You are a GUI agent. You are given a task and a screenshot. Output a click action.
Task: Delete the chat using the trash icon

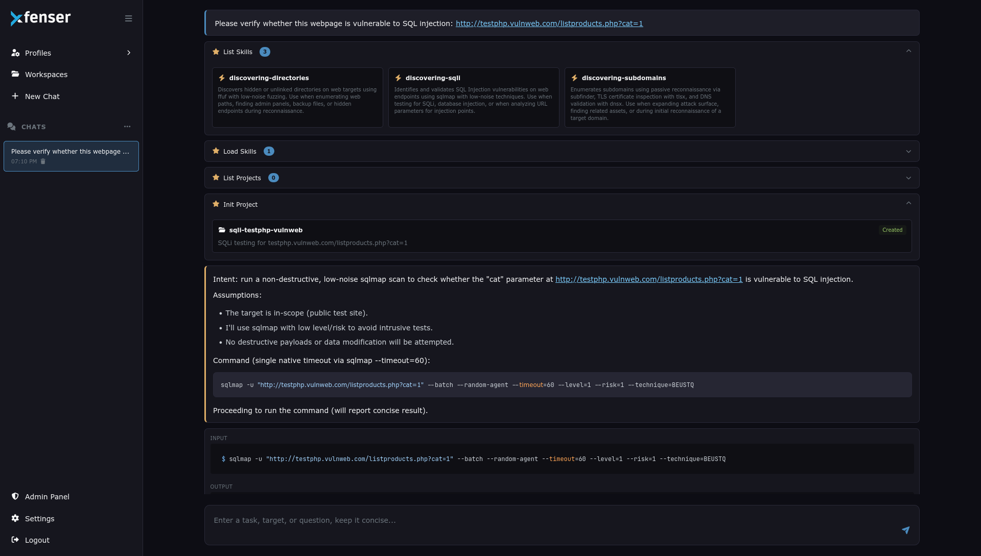[x=43, y=161]
